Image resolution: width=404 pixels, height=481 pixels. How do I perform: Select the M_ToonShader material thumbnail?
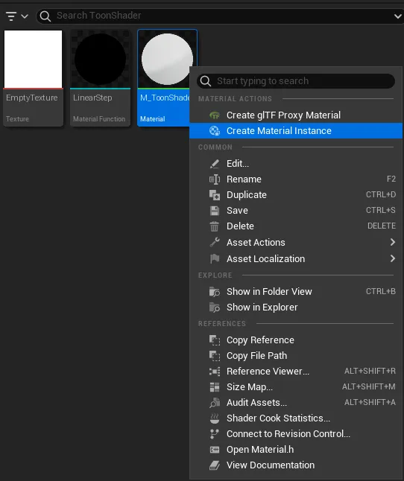pos(167,59)
